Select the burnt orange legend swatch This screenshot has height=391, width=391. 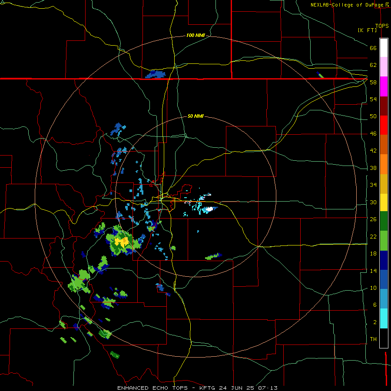coord(384,144)
